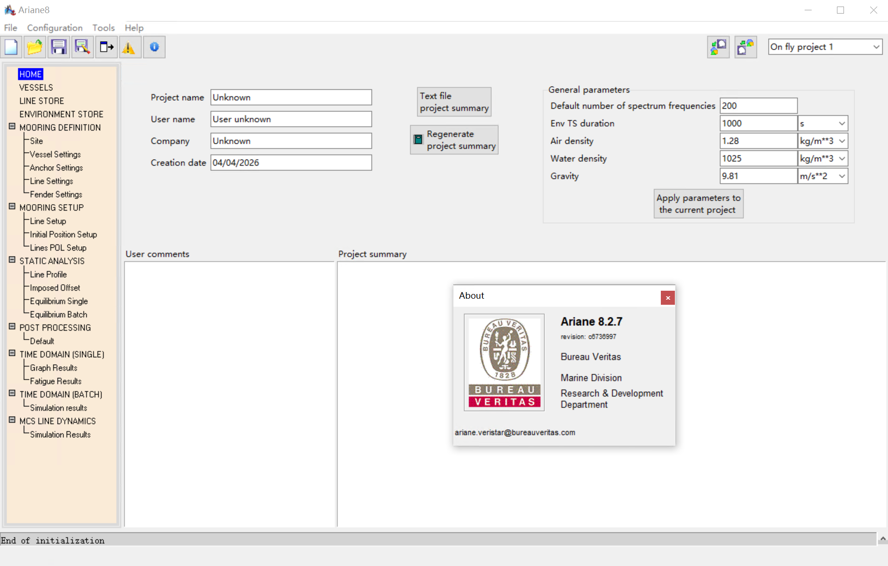Collapse the TIME DOMAIN (SINGLE) tree node
This screenshot has width=888, height=566.
pos(12,353)
